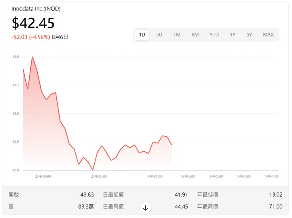Click the 日最低價 label
Screen dimensions: 292x218
click(x=113, y=195)
